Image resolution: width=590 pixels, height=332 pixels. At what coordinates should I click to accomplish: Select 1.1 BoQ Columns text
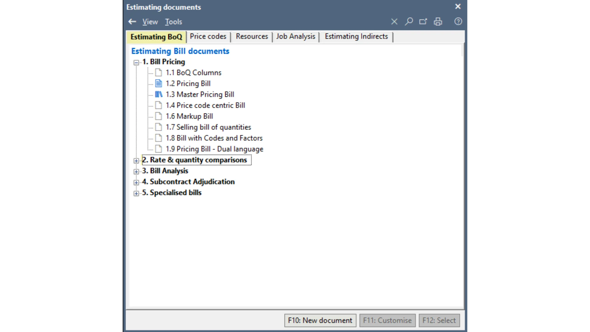click(x=194, y=73)
